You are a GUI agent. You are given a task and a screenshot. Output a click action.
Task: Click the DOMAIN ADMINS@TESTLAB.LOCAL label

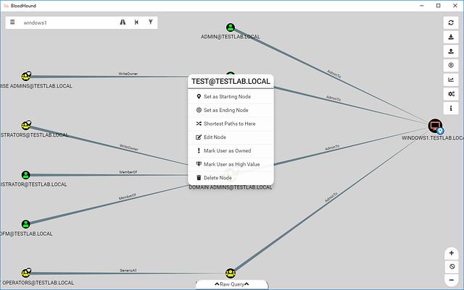pyautogui.click(x=231, y=187)
